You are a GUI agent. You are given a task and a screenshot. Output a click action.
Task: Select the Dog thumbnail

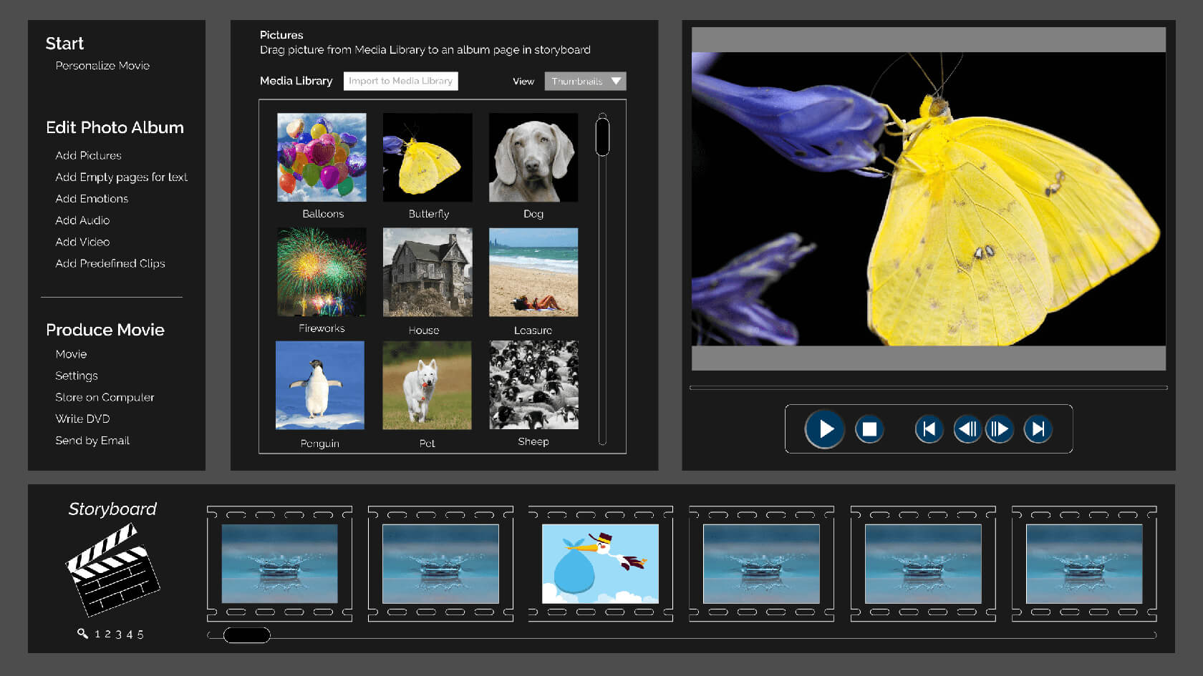coord(533,157)
